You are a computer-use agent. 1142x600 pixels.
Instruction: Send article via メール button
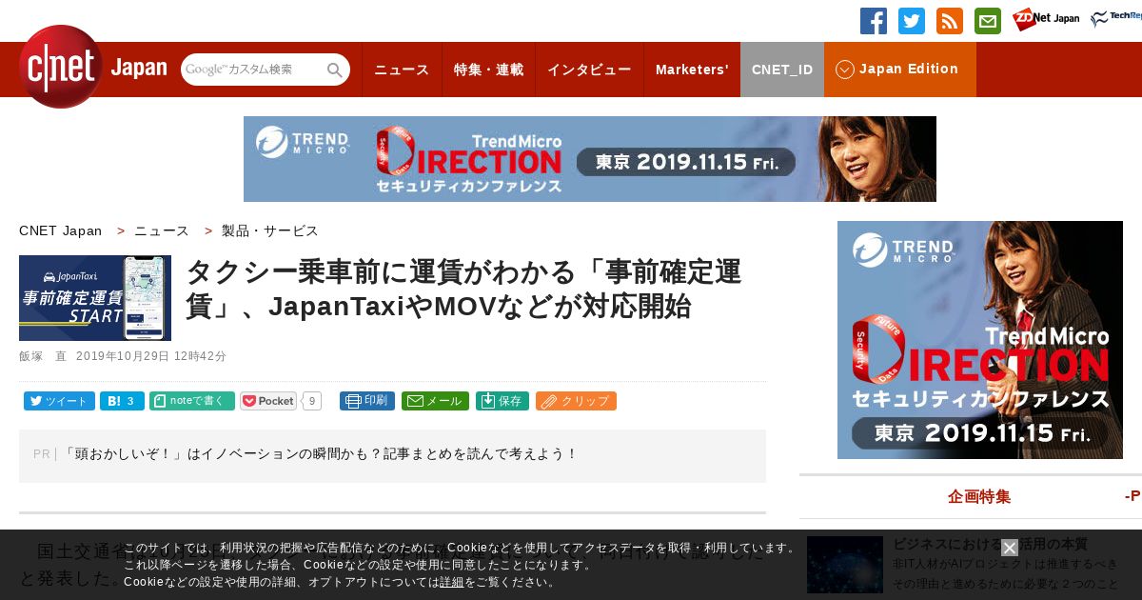[435, 401]
